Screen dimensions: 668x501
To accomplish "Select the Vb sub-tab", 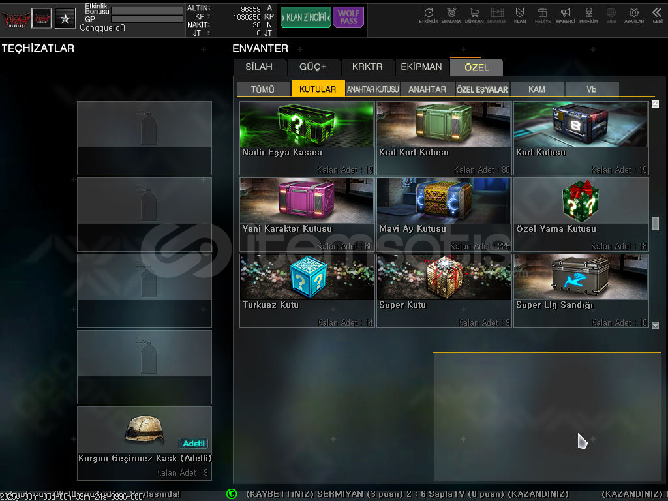I will point(591,89).
